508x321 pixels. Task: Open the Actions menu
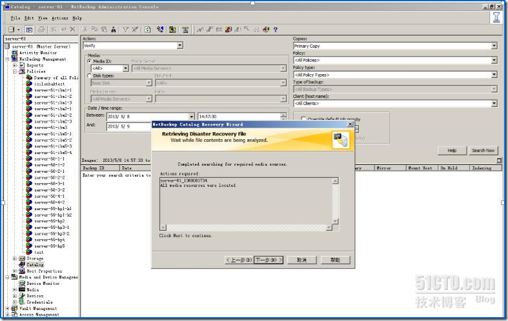pos(60,18)
